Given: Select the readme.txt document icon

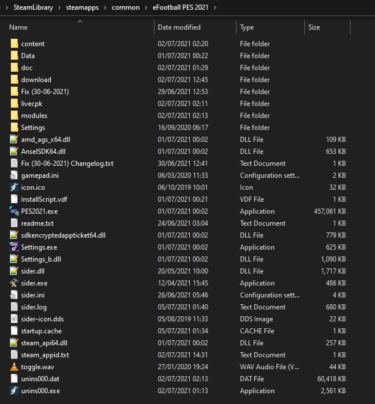Looking at the screenshot, I should 14,223.
